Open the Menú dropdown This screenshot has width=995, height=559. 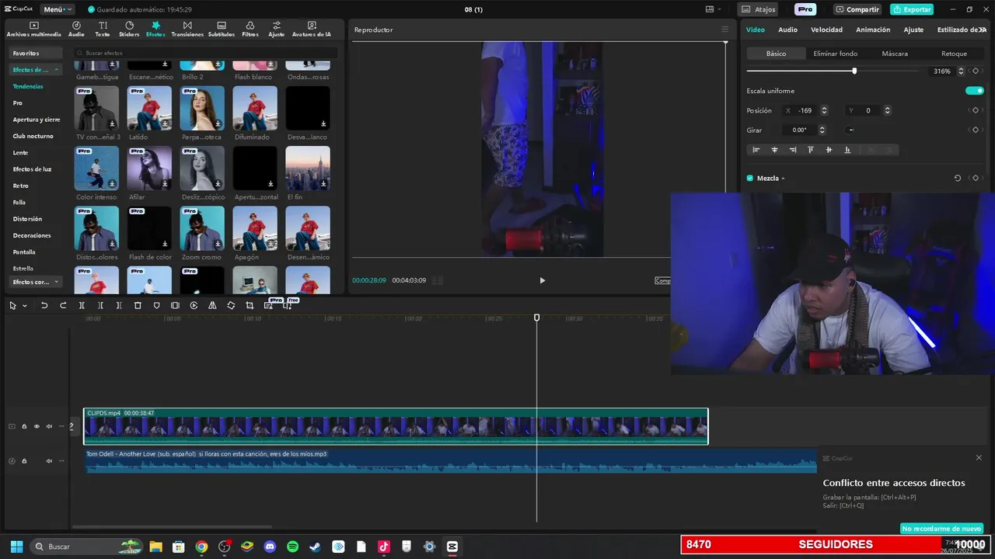point(58,9)
